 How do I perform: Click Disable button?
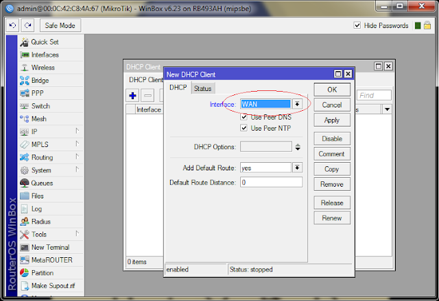pos(332,139)
